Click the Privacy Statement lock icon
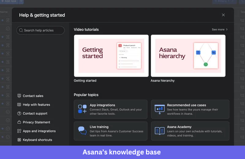The image size is (245, 159). click(19, 122)
